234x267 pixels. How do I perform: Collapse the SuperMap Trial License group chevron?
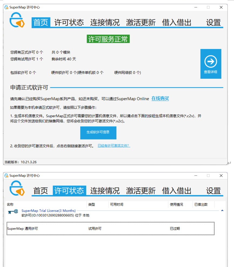222,211
